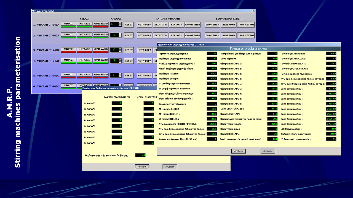Click ΜΕΤΑΦΟΡΑ command for machine CT-742A
The width and height of the screenshot is (353, 198).
click(145, 35)
